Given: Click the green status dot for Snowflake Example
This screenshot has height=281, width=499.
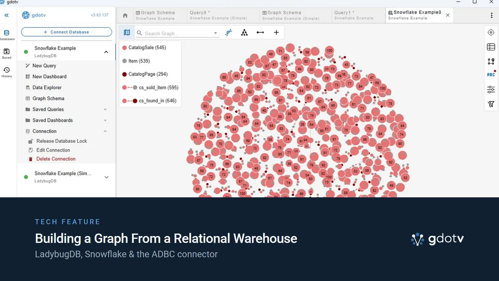Looking at the screenshot, I should pos(26,52).
